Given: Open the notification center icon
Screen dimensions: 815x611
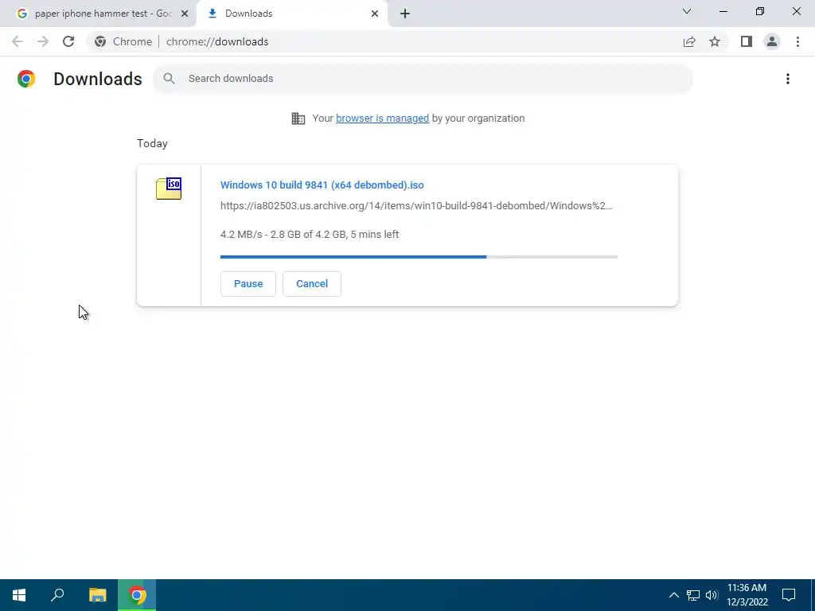Looking at the screenshot, I should (x=789, y=595).
